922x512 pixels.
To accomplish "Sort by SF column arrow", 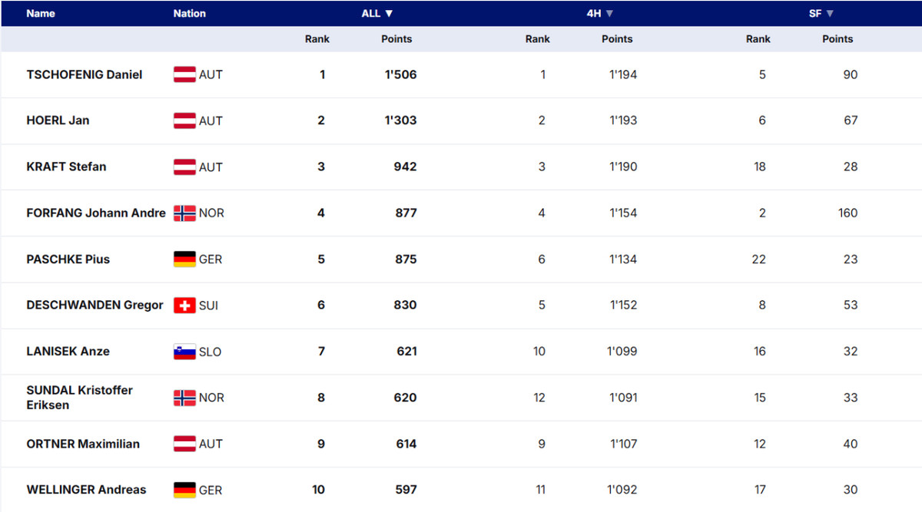I will pyautogui.click(x=830, y=14).
